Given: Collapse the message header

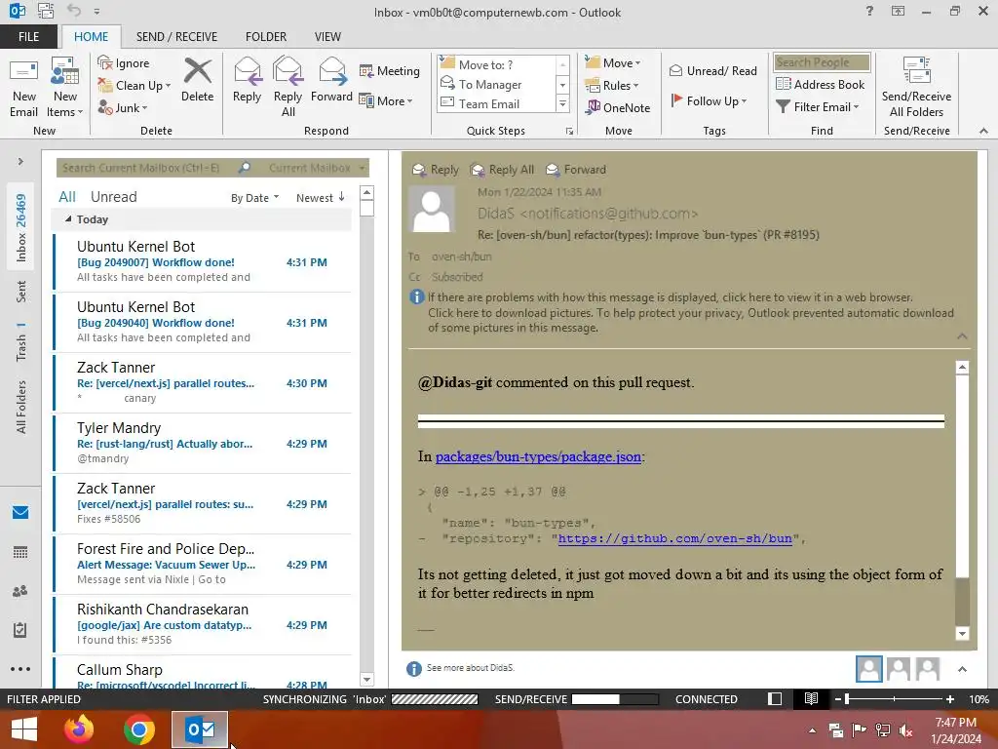Looking at the screenshot, I should (x=962, y=336).
